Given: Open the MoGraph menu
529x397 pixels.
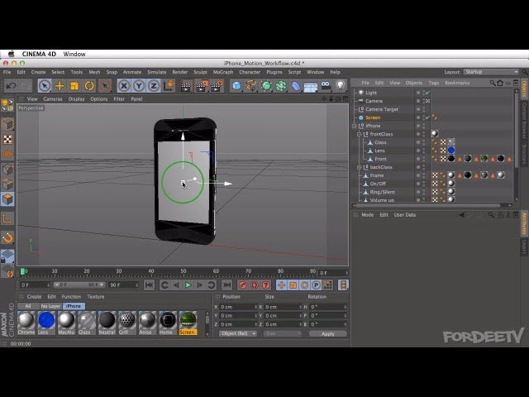Looking at the screenshot, I should coord(223,72).
